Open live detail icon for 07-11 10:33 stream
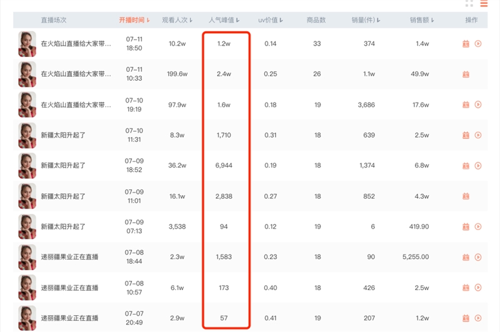The width and height of the screenshot is (500, 332). coord(466,74)
